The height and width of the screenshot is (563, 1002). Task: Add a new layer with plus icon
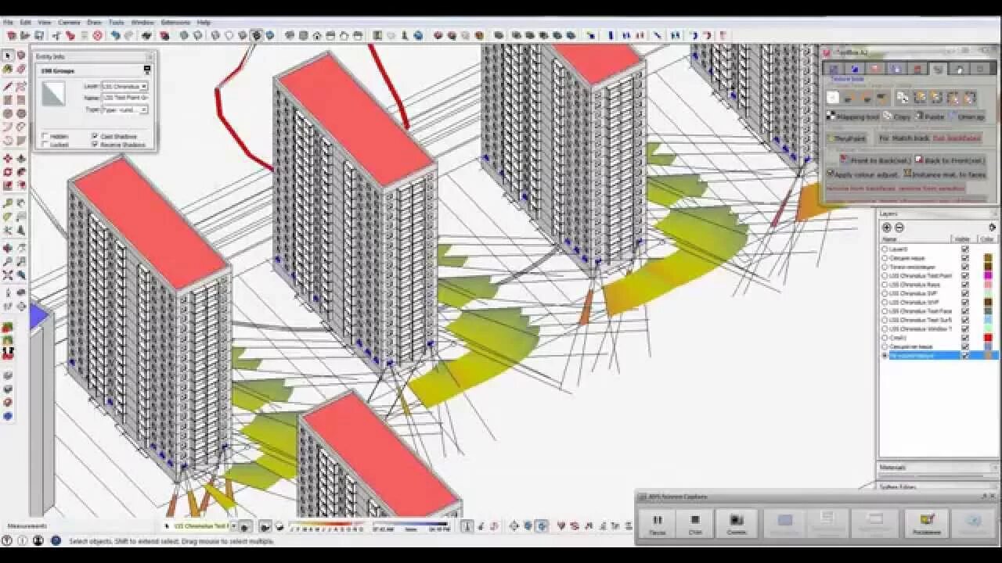887,227
